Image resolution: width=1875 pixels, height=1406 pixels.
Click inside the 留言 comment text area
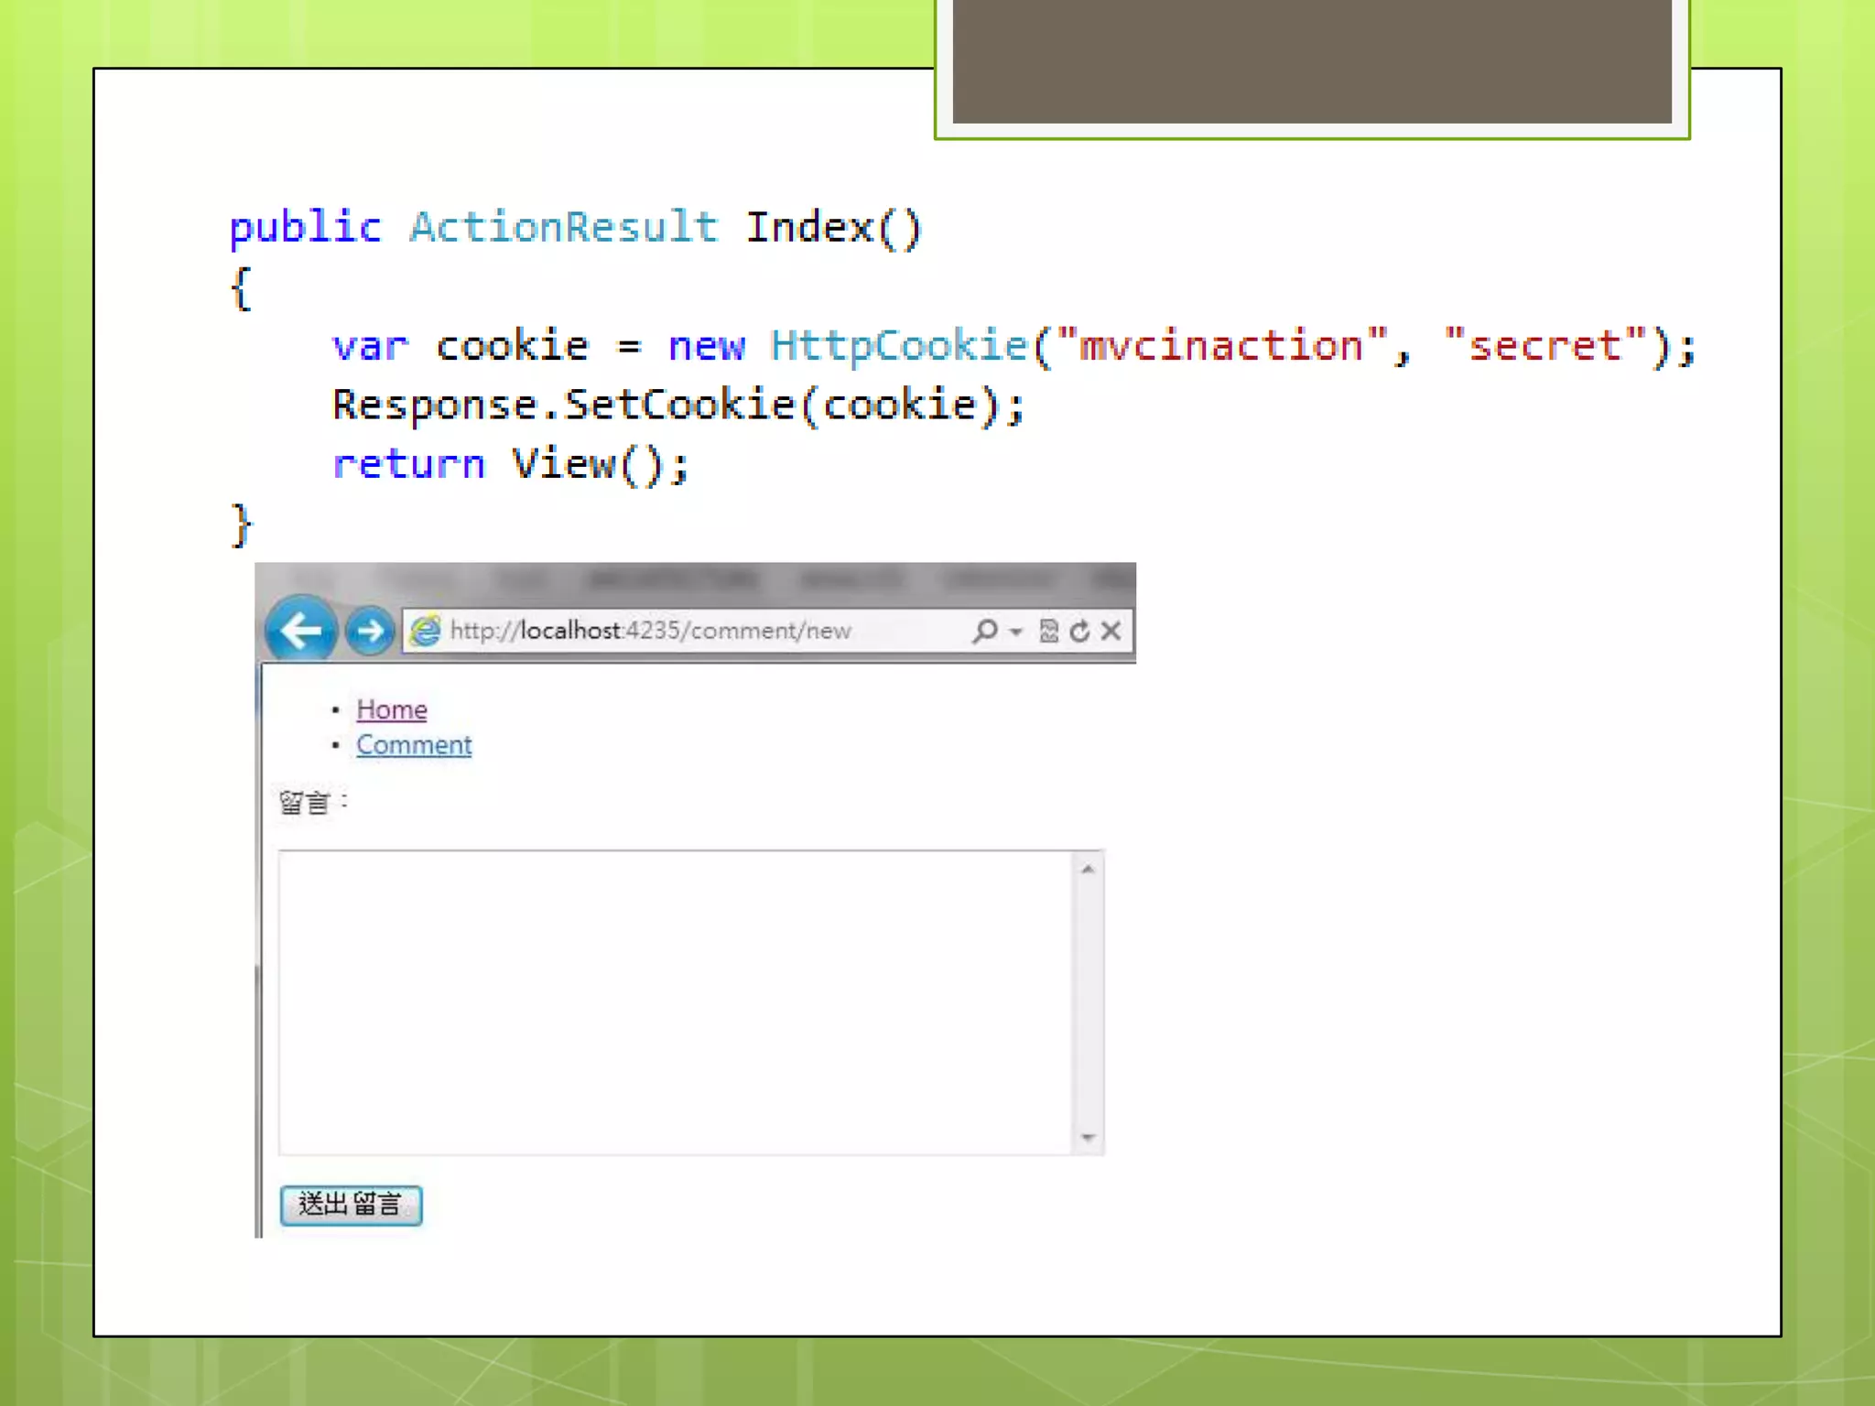pos(675,1002)
